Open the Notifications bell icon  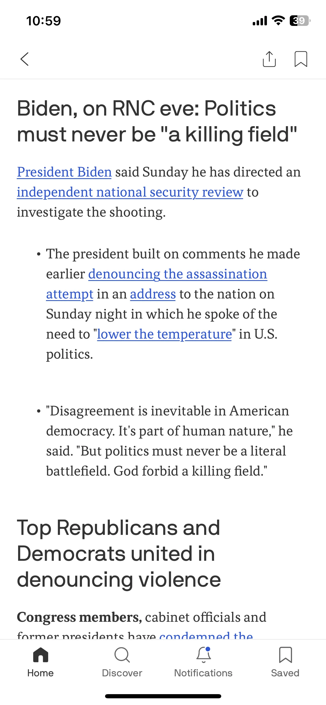(x=204, y=655)
